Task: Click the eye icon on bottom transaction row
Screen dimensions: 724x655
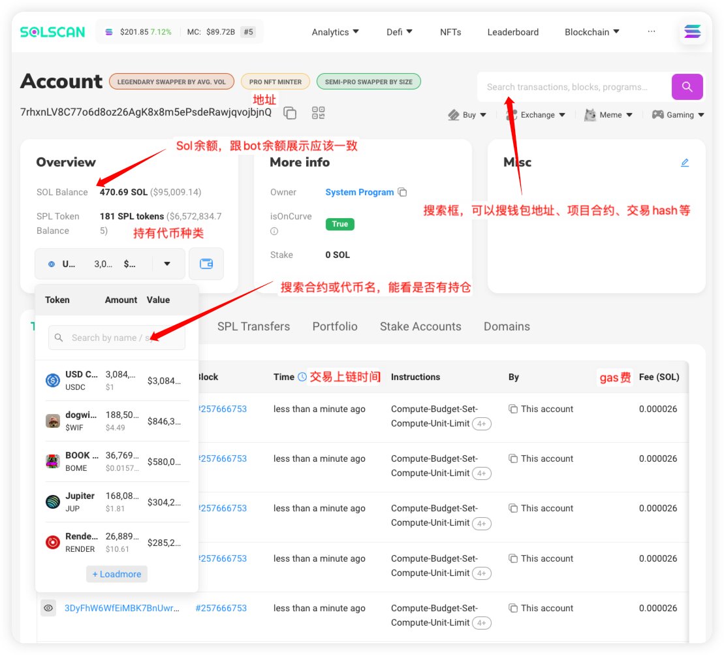Action: pos(48,608)
